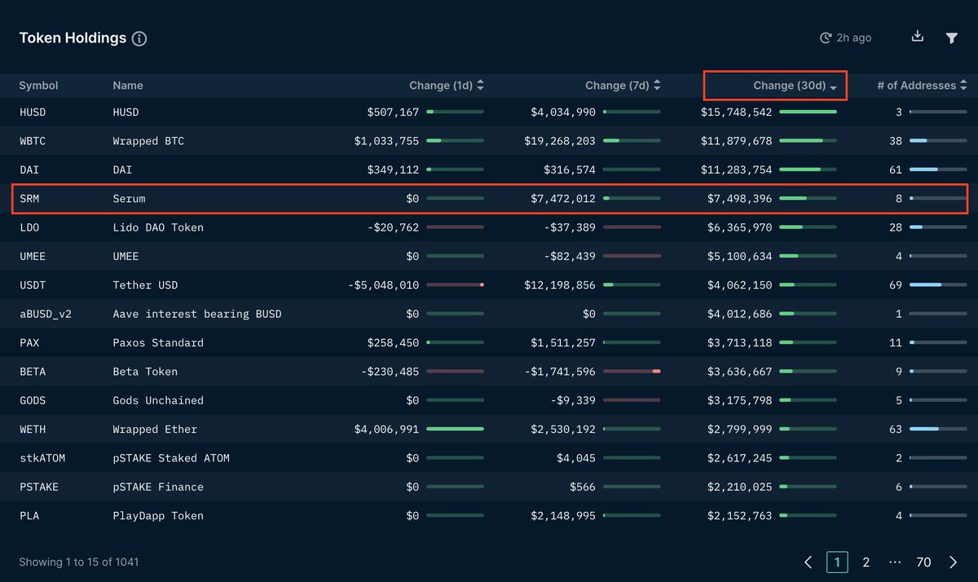This screenshot has height=582, width=978.
Task: Click the Tether USD name
Action: click(x=145, y=285)
